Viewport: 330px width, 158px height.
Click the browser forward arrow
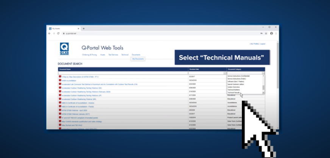[x=54, y=33]
